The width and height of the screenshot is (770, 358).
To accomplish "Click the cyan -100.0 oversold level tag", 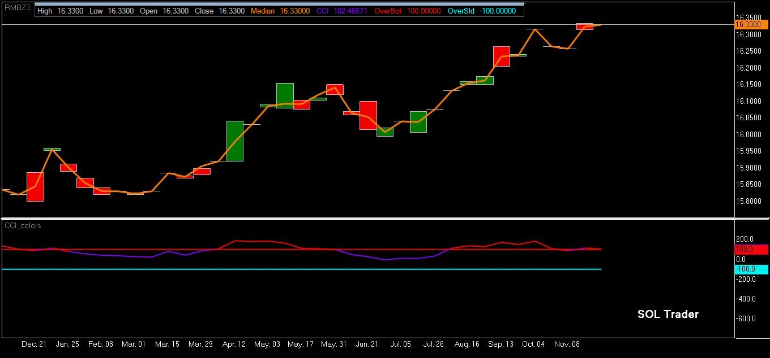I will 751,269.
